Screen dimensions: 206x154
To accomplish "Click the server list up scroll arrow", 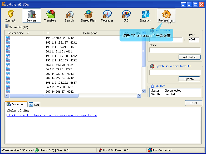I will [144, 33].
